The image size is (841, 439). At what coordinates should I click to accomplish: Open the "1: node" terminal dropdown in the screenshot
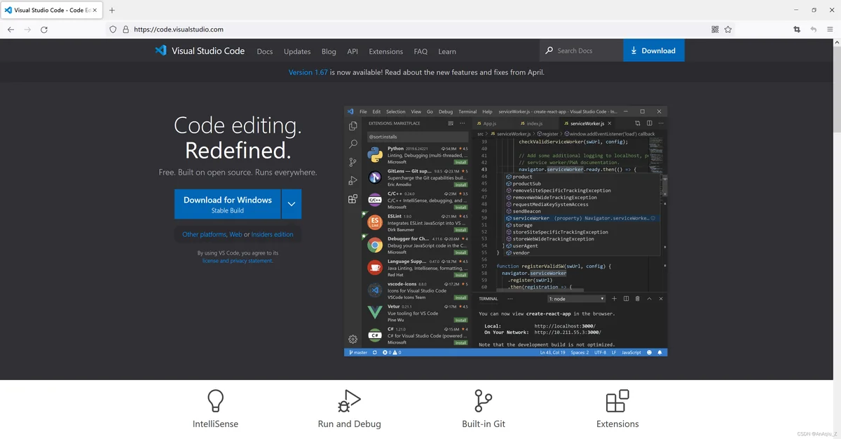tap(576, 299)
